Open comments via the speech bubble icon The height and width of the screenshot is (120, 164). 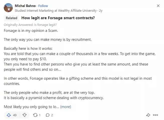(x=48, y=115)
